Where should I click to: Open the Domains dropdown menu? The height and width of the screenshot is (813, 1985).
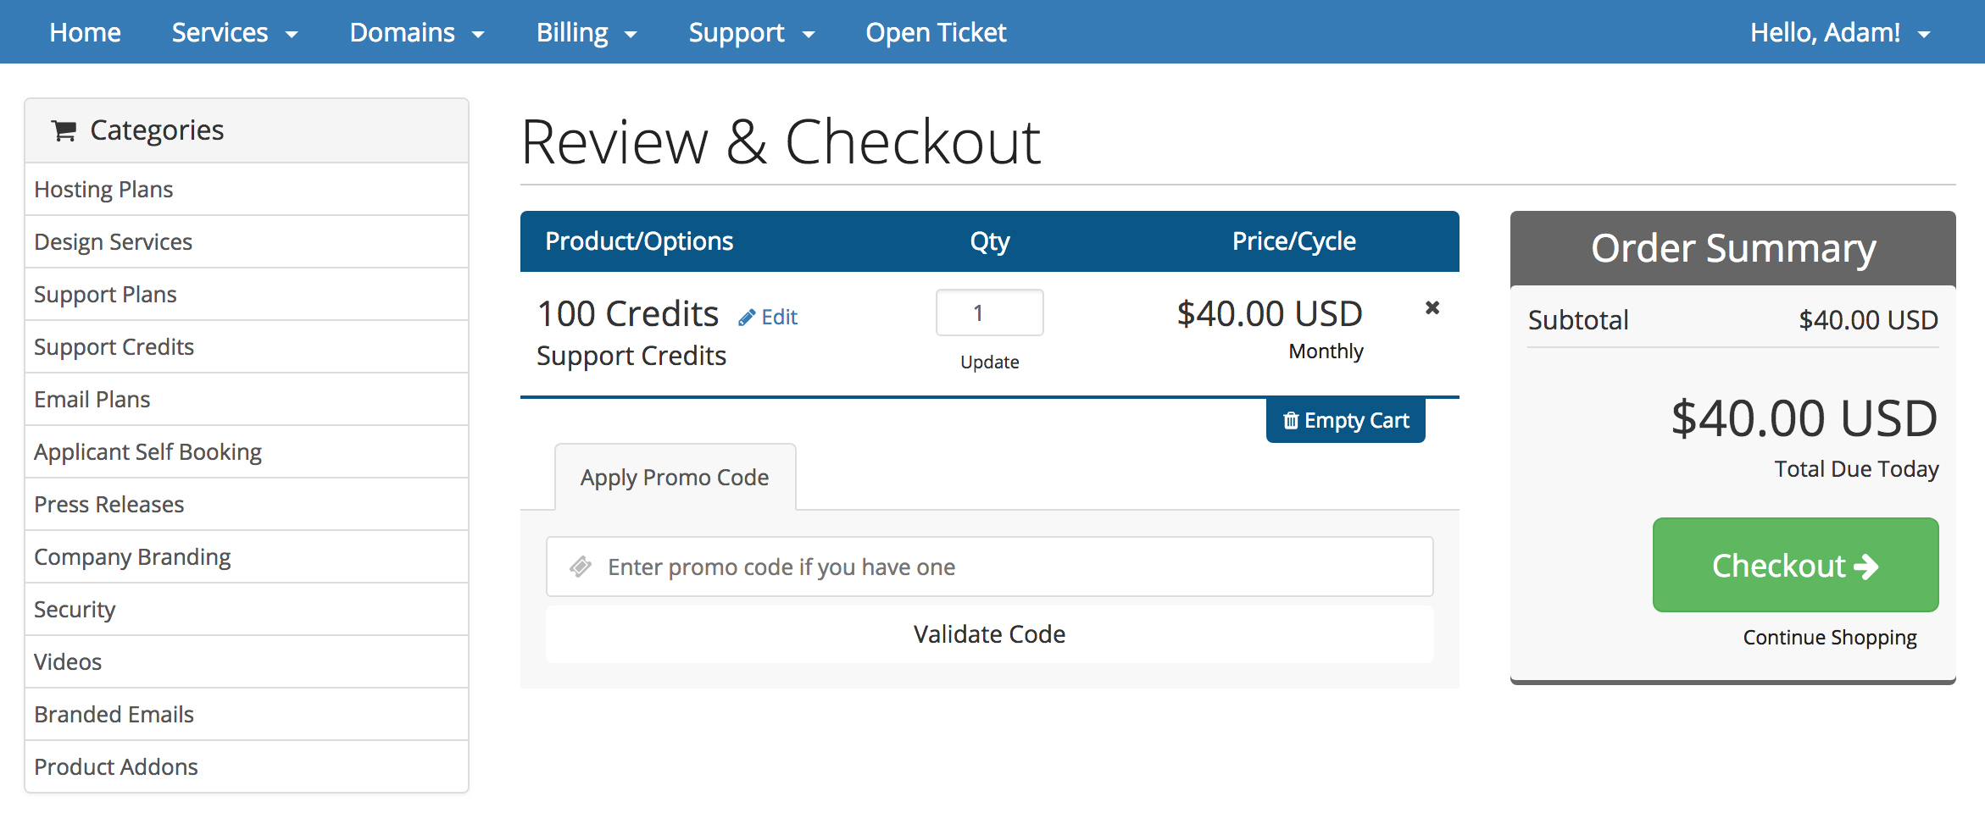coord(417,32)
